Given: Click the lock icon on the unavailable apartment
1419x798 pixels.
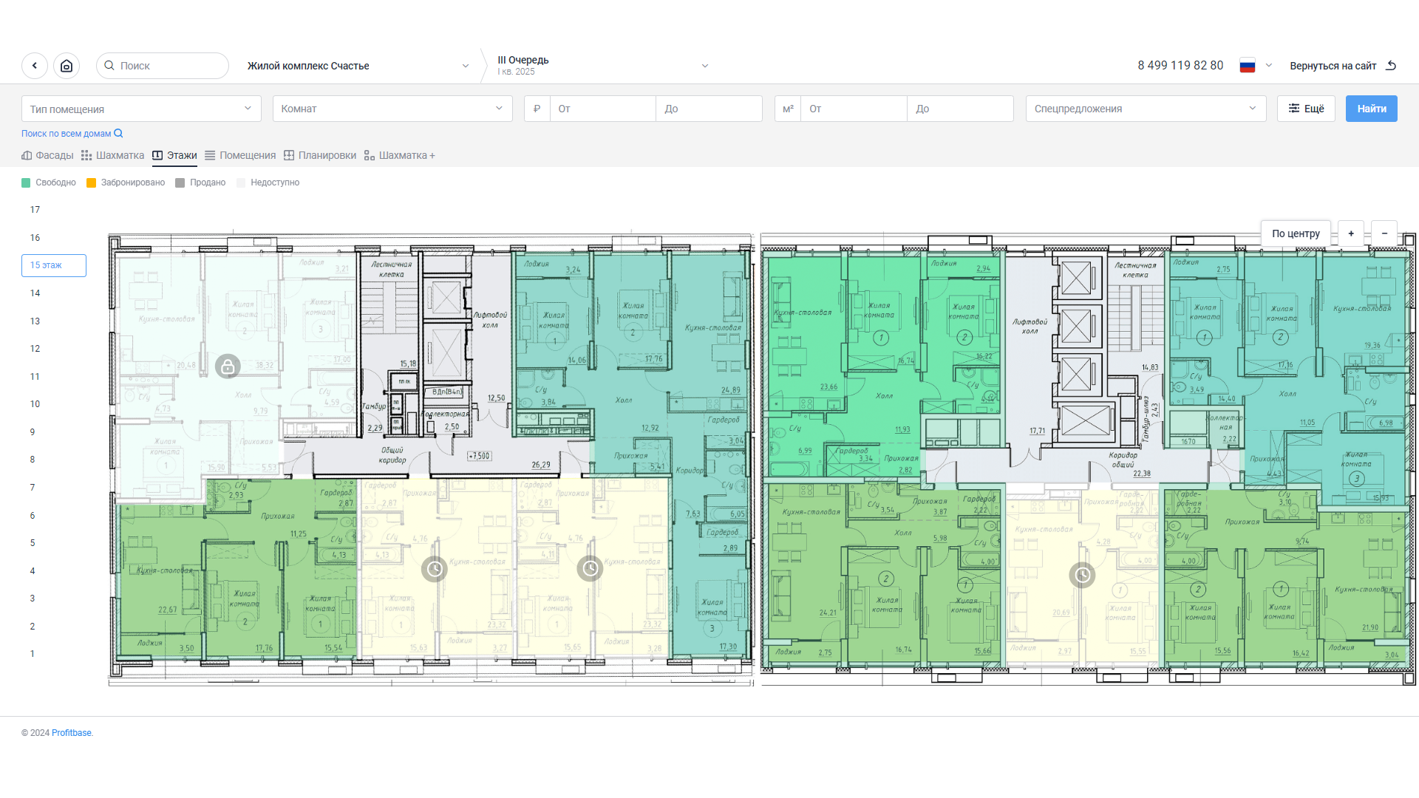Looking at the screenshot, I should pyautogui.click(x=228, y=366).
